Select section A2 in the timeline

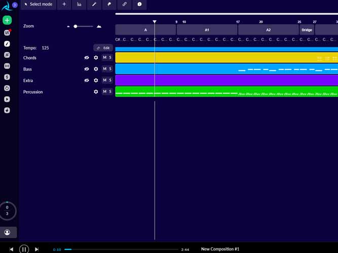pyautogui.click(x=269, y=30)
